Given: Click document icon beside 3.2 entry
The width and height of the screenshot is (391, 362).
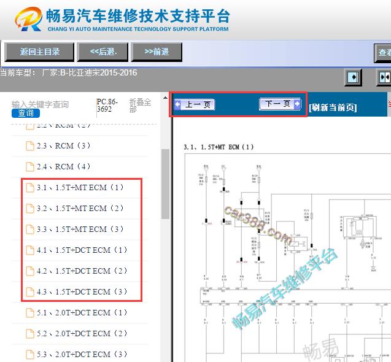Looking at the screenshot, I should (30, 209).
